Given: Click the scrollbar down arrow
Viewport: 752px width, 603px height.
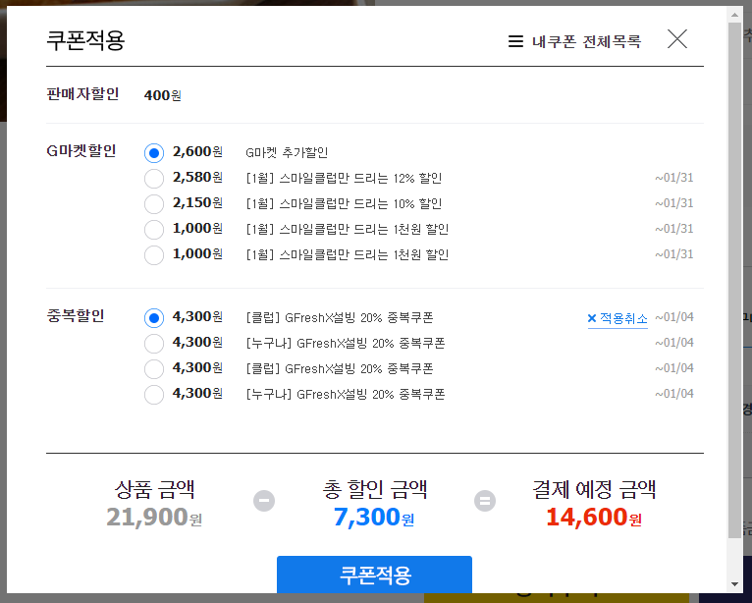Looking at the screenshot, I should coord(734,584).
